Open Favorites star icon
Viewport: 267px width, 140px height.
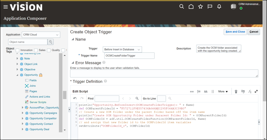pyautogui.click(x=200, y=7)
